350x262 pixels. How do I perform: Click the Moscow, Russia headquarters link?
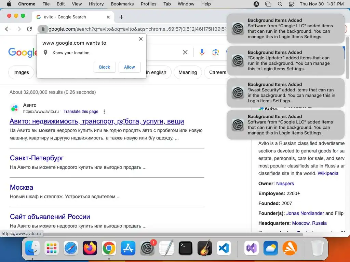[309, 223]
